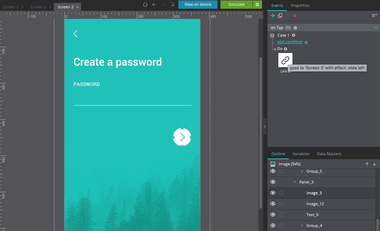Add a new event with the plus icon
Screen dimensions: 380x231
pos(273,16)
